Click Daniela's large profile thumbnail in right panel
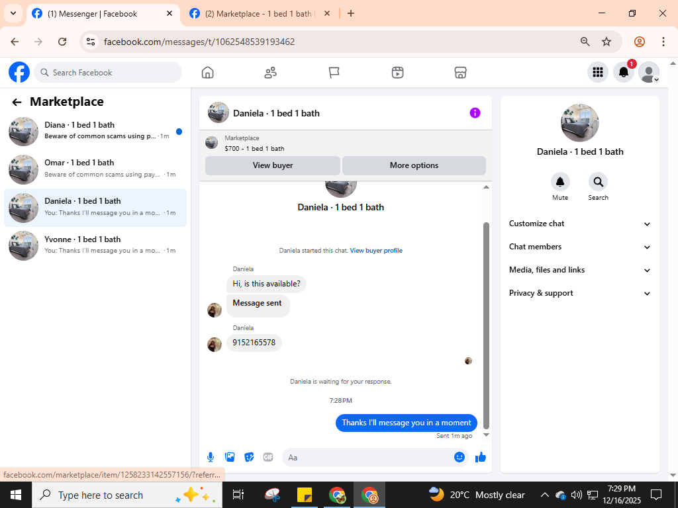The height and width of the screenshot is (508, 678). click(x=579, y=122)
